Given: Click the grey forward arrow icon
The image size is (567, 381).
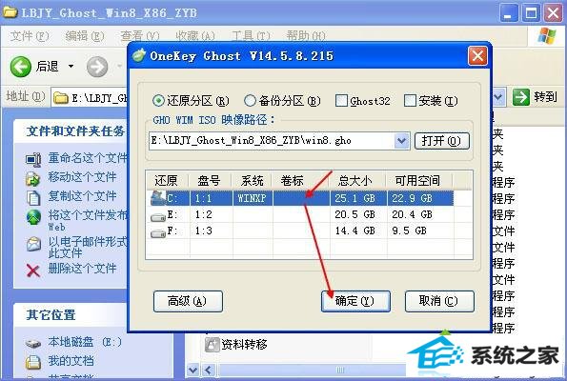Looking at the screenshot, I should coord(97,67).
